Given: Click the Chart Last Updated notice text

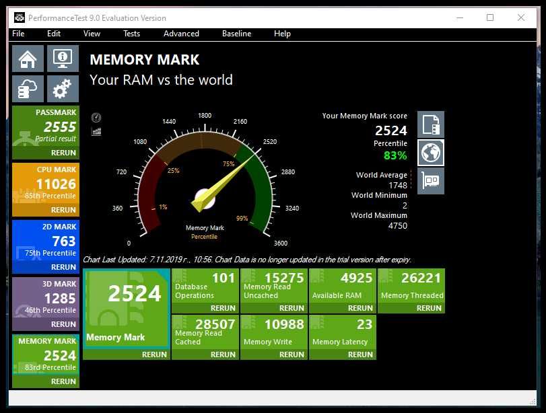Looking at the screenshot, I should 247,260.
